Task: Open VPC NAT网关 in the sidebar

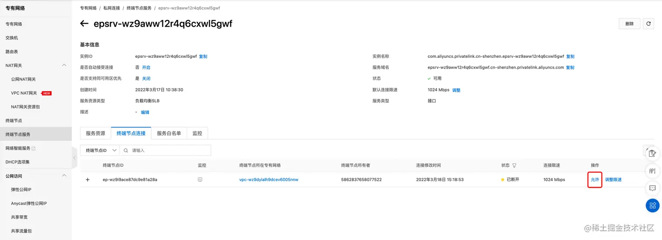Action: tap(25, 93)
